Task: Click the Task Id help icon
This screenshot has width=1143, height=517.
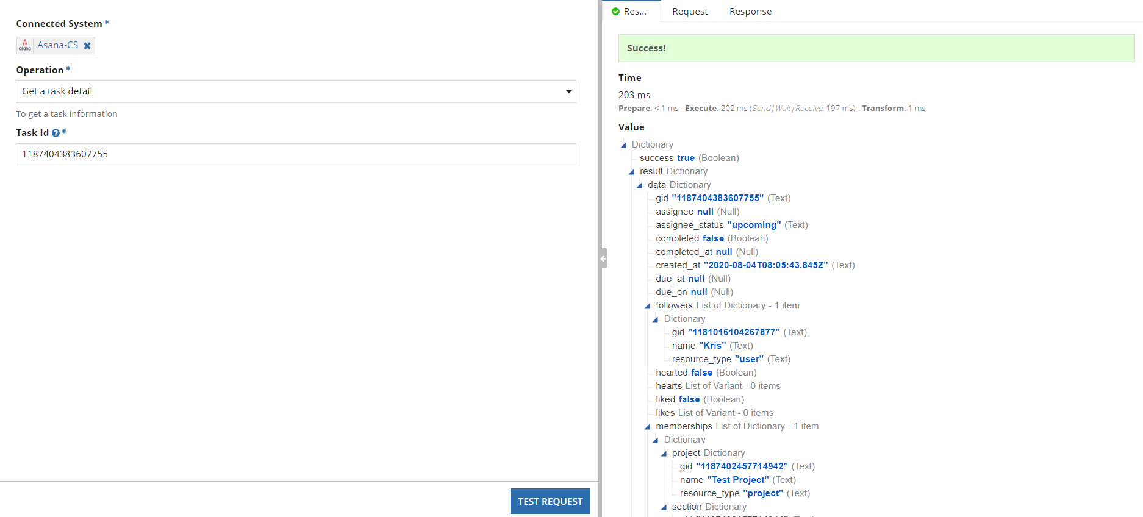Action: click(56, 133)
